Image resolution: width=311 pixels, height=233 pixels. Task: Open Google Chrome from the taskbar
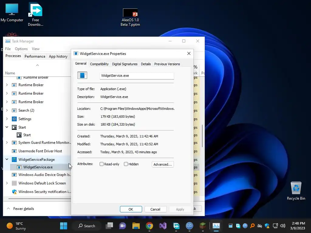pyautogui.click(x=149, y=226)
